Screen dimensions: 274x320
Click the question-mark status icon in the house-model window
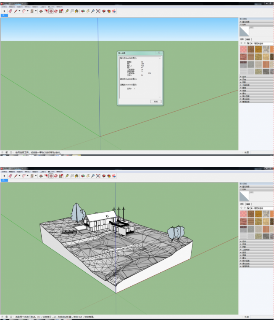click(2, 317)
